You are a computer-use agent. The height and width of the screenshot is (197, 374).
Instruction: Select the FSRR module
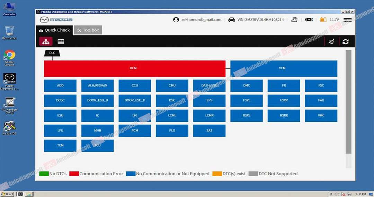[284, 100]
